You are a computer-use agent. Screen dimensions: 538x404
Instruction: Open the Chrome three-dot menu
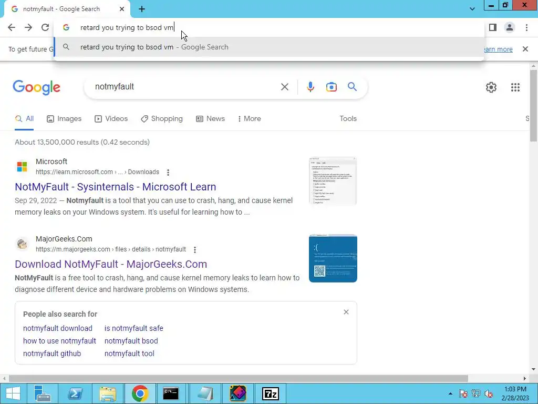pos(526,27)
